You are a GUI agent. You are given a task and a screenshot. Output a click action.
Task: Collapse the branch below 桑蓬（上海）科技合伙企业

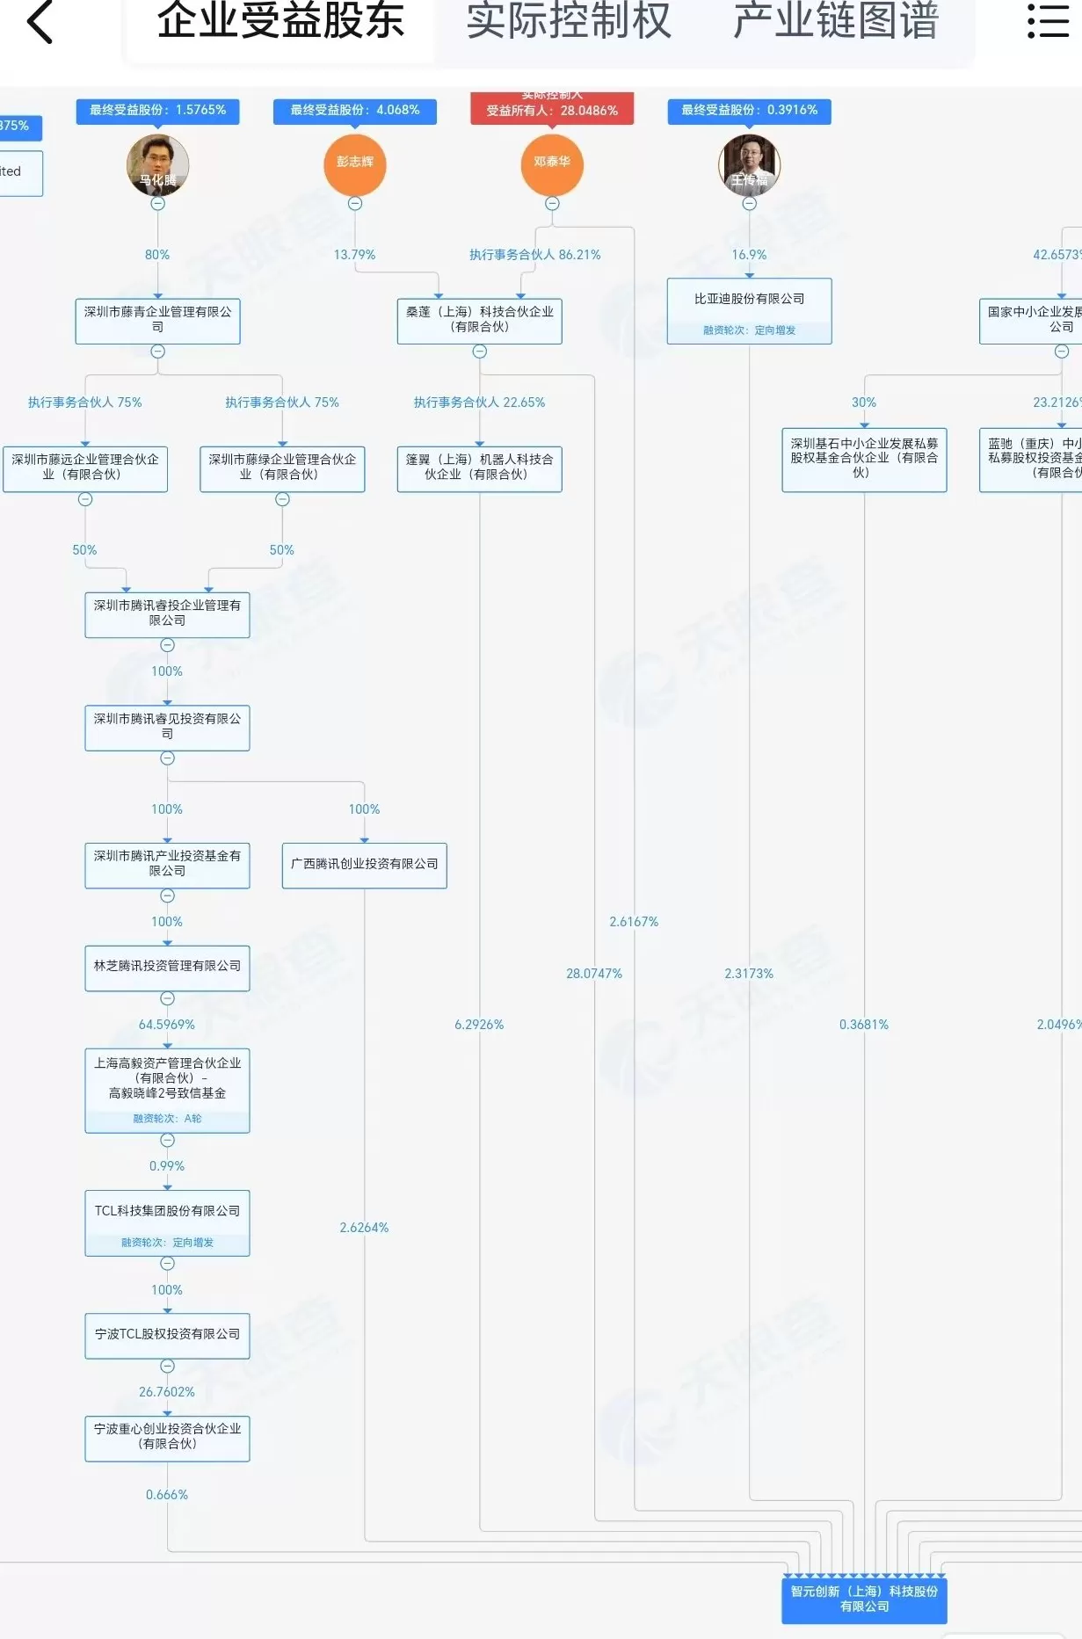(x=480, y=352)
